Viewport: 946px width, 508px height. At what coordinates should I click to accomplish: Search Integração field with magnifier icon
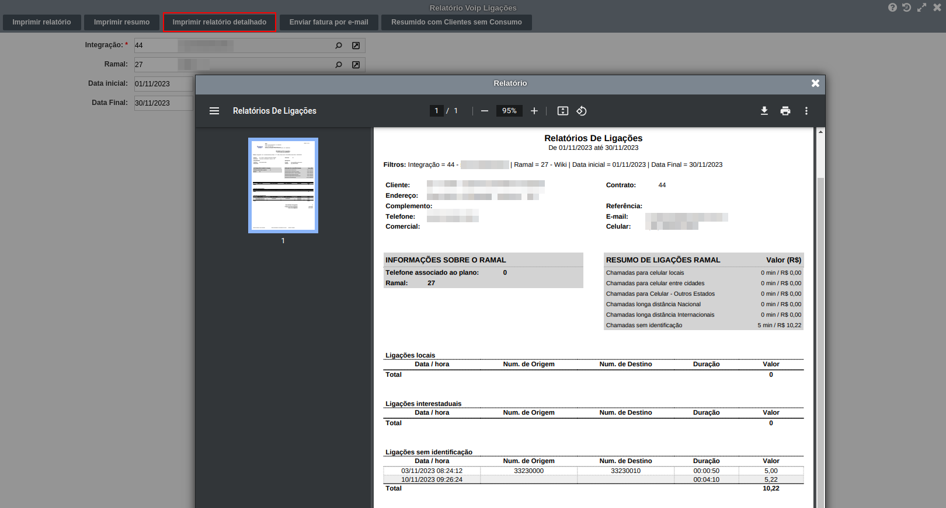pyautogui.click(x=339, y=45)
